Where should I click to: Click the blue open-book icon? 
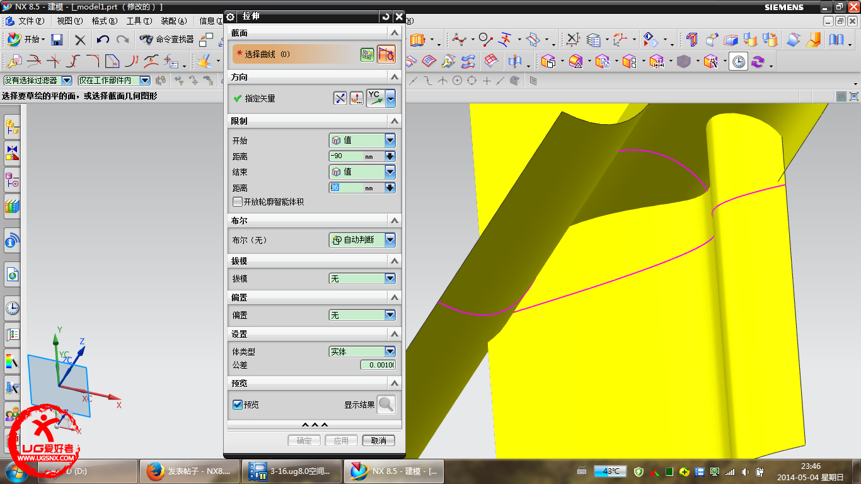(x=836, y=40)
